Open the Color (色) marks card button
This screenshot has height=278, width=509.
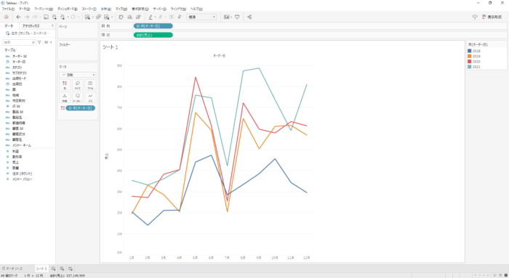(x=65, y=85)
